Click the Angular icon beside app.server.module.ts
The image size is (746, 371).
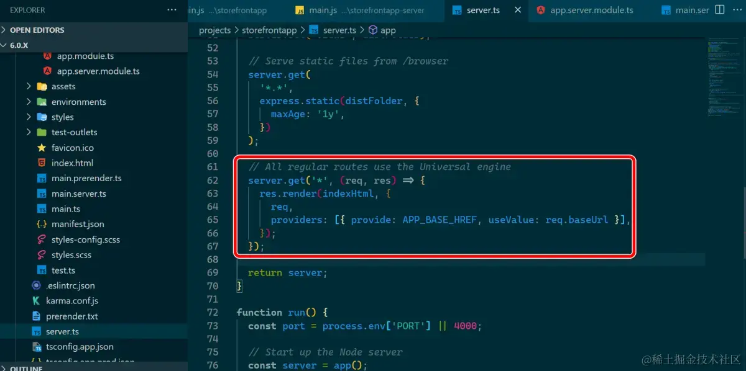47,71
